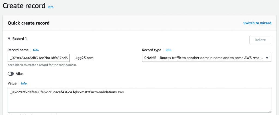The width and height of the screenshot is (279, 115).
Task: Click the Value text area resize handle
Action: [270, 111]
